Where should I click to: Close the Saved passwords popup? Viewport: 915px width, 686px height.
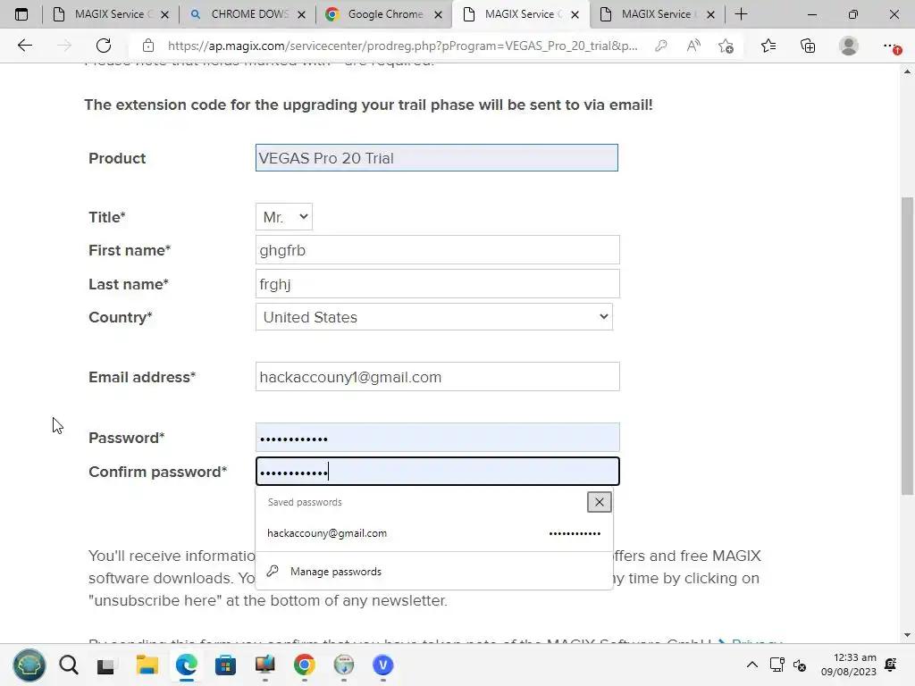[600, 502]
